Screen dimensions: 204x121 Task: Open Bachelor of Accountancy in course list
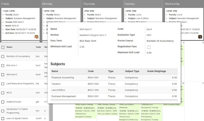coord(18,56)
